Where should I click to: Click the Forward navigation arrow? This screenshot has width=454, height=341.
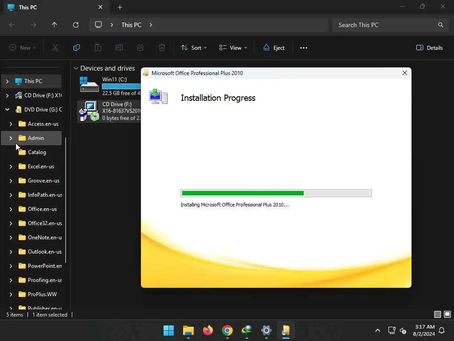pos(33,25)
